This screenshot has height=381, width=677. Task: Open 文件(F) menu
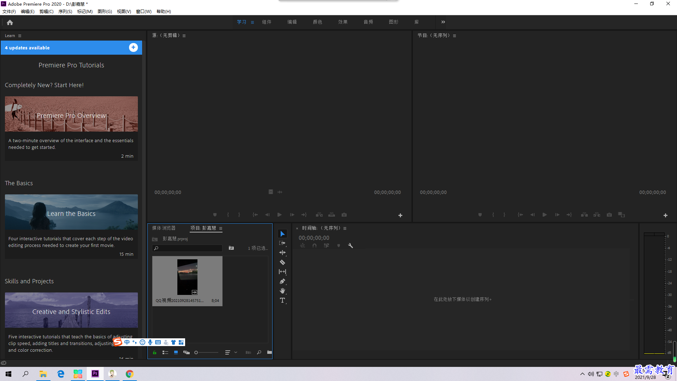(x=9, y=12)
